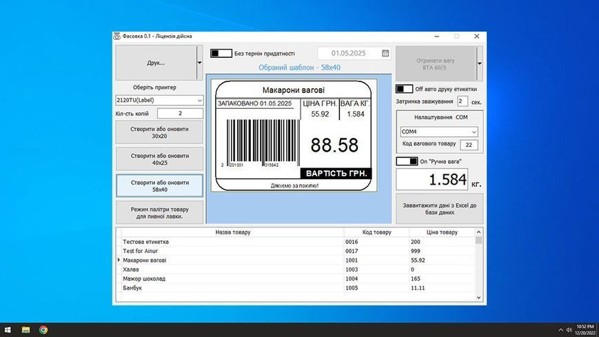Click the 'Обраний шаблон - 58x40' text

tap(299, 68)
